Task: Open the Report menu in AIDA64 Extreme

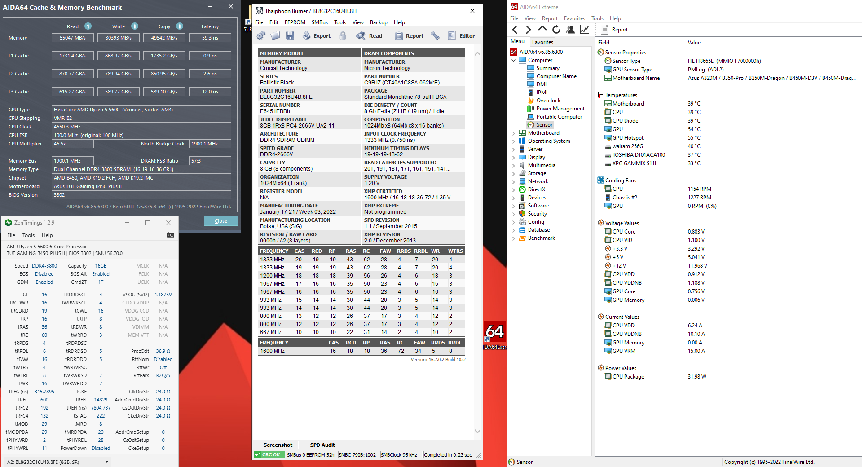Action: coord(550,18)
